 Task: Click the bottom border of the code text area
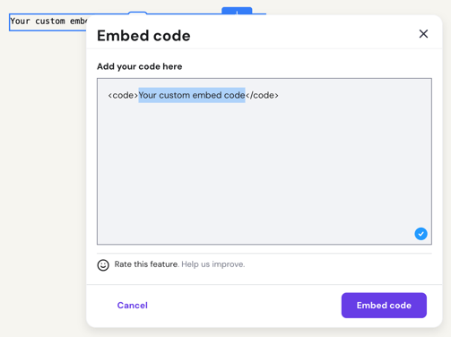[x=265, y=244]
